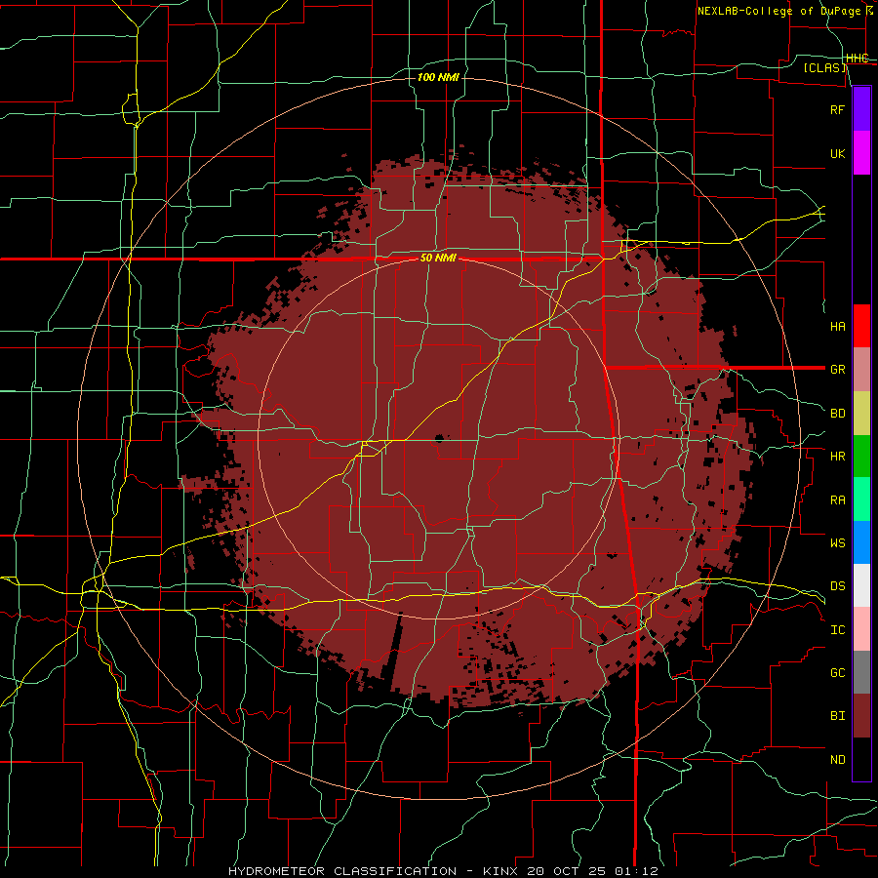The image size is (878, 878).
Task: Click the DS legend label
Action: click(x=837, y=585)
